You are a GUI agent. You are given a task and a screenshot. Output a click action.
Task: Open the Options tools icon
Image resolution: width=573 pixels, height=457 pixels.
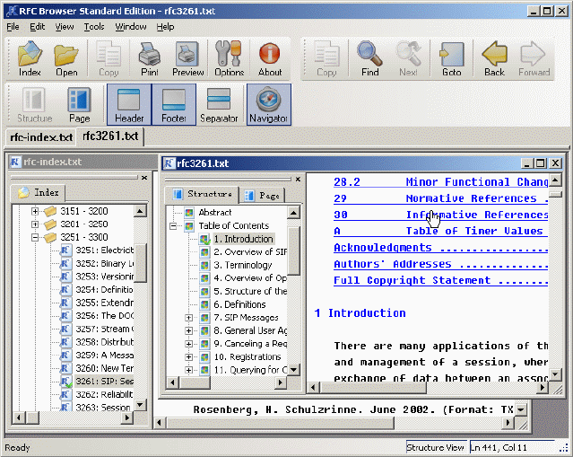tap(230, 59)
